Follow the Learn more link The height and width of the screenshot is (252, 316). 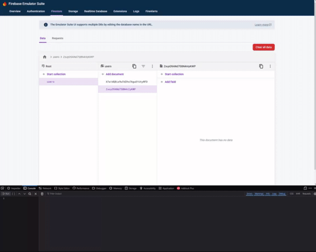263,25
